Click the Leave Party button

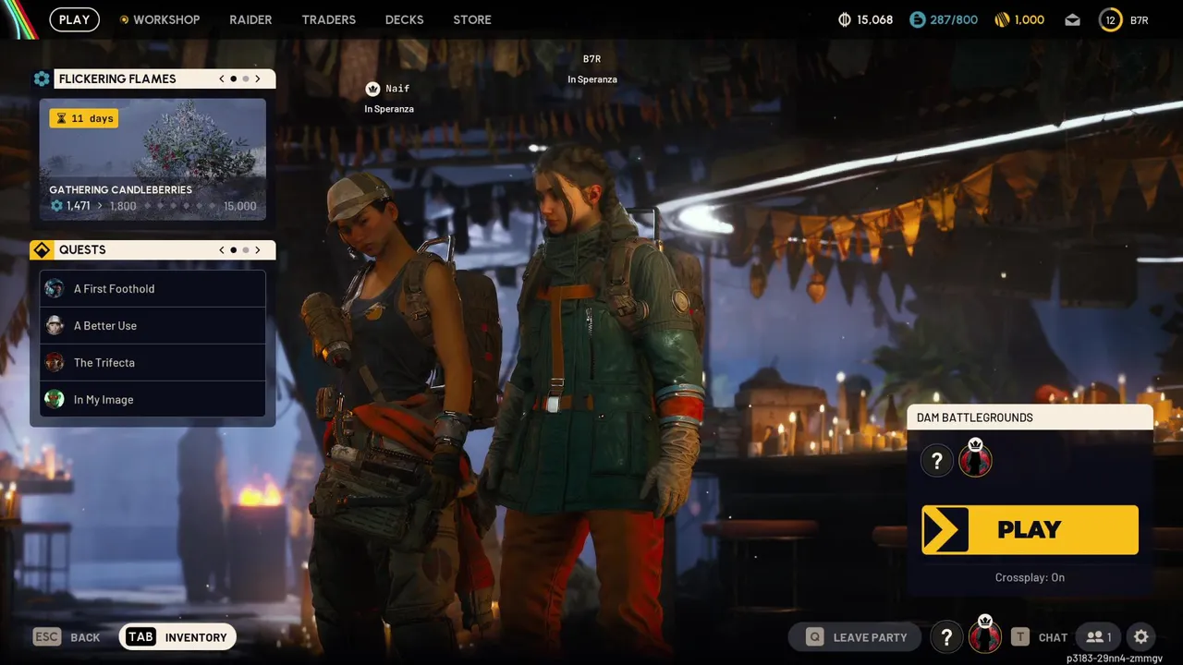[855, 637]
